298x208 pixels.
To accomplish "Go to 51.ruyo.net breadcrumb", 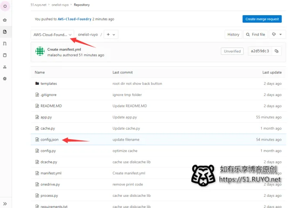I will (38, 5).
